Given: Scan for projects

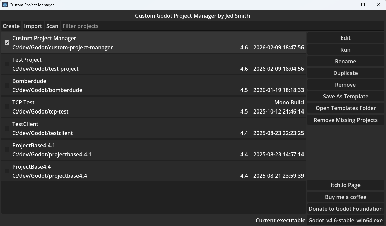Looking at the screenshot, I should tap(52, 26).
